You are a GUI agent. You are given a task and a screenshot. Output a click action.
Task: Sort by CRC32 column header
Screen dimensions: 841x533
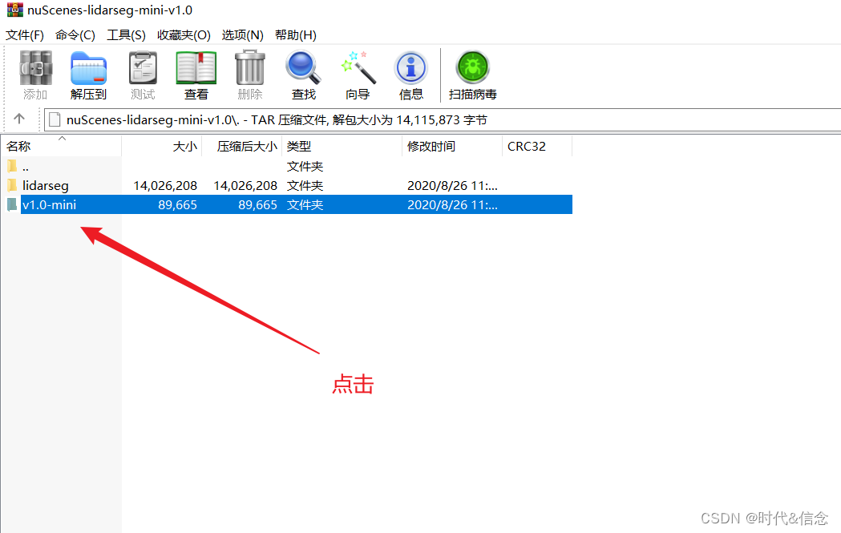[x=537, y=147]
